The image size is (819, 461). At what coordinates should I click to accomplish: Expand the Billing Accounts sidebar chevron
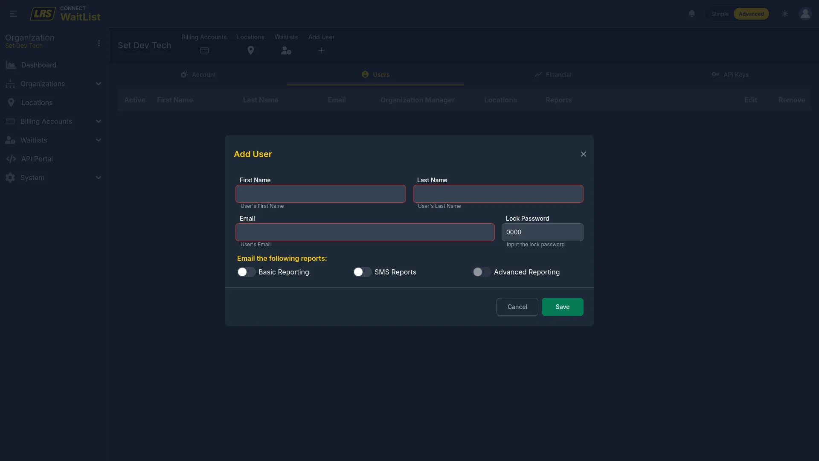pos(99,121)
